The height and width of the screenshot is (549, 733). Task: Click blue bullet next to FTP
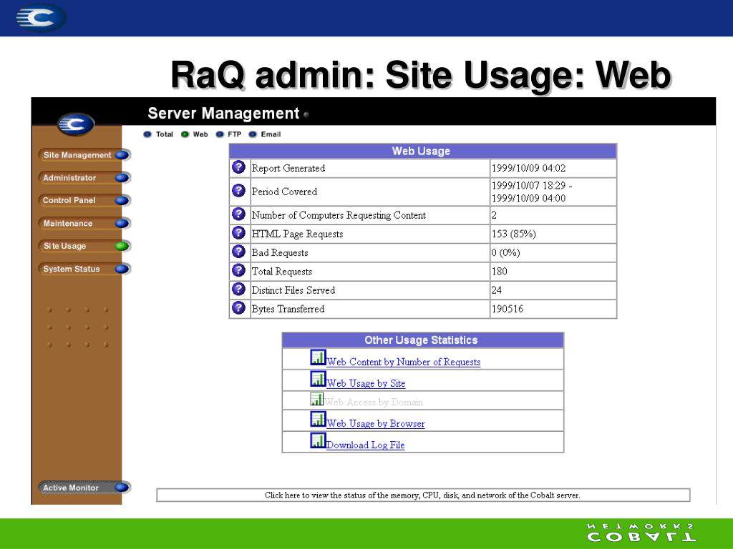pos(220,134)
